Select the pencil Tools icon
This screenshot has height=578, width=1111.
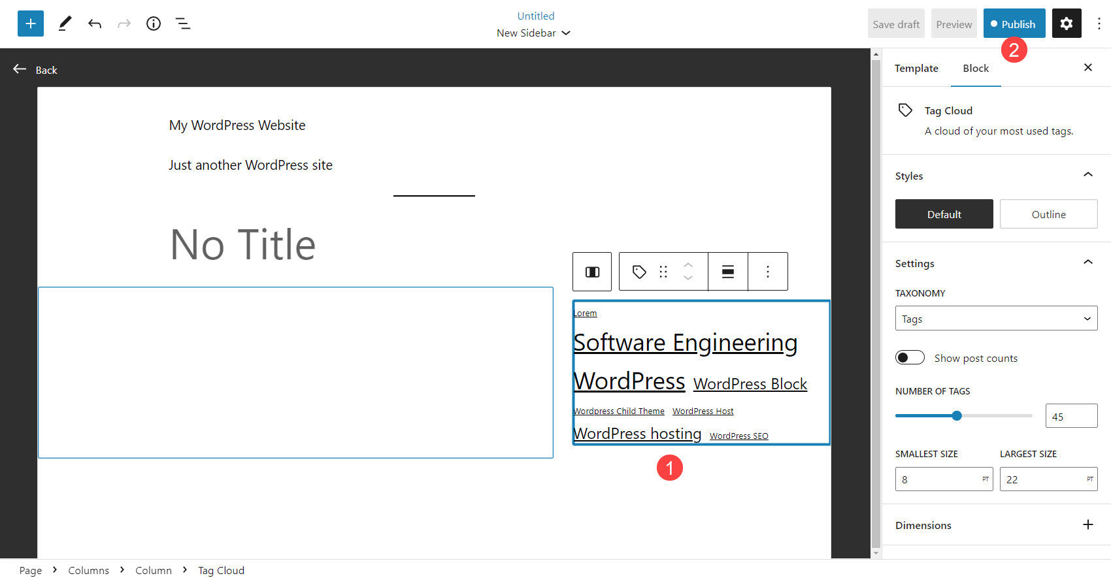click(65, 24)
